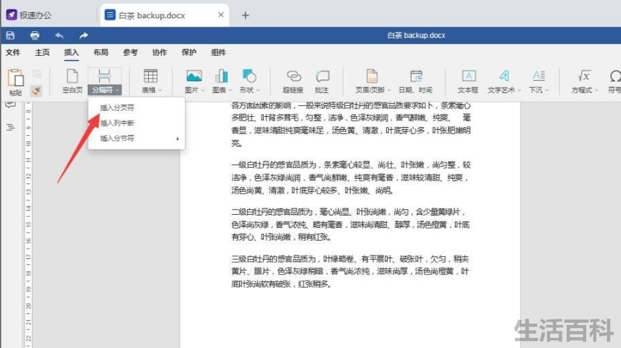This screenshot has height=348, width=621.
Task: Open the 参考 tab
Action: 131,52
